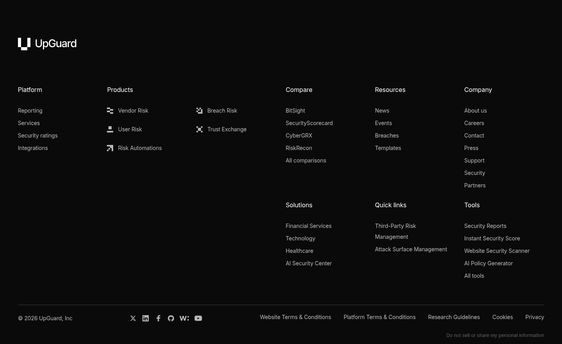The image size is (562, 344).
Task: Open SecurityScorecard comparison
Action: pos(309,123)
